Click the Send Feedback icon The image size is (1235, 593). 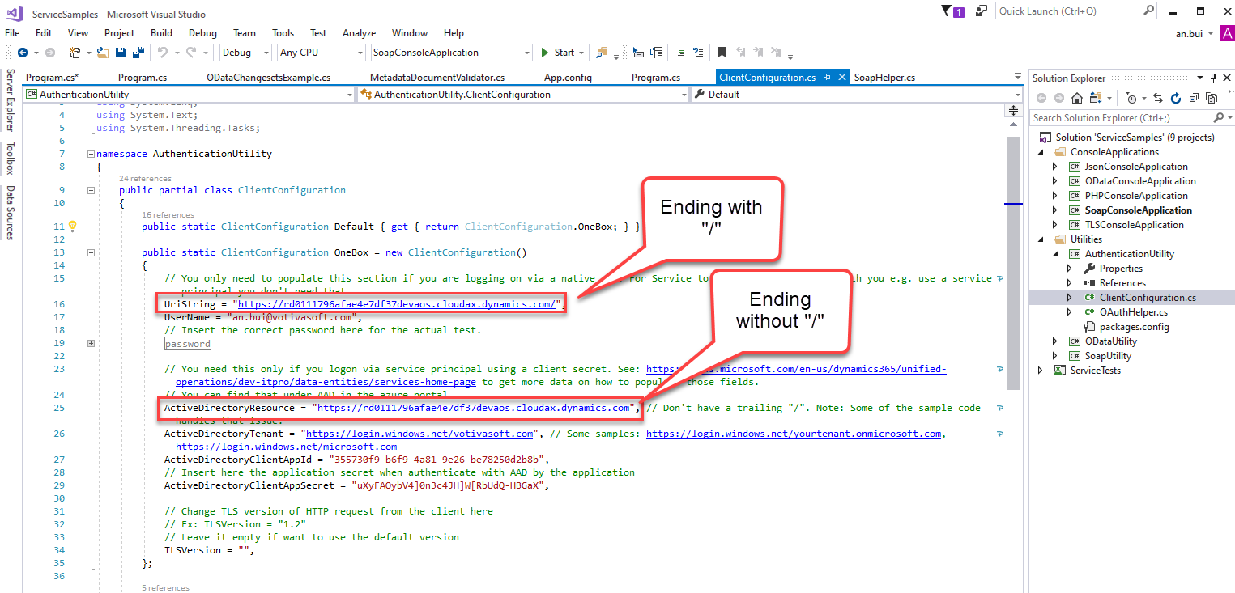coord(982,11)
